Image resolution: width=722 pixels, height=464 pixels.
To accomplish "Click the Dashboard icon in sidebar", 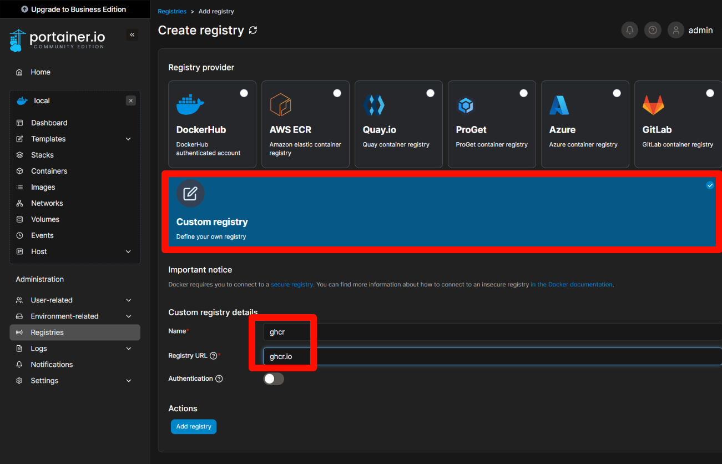I will tap(19, 123).
